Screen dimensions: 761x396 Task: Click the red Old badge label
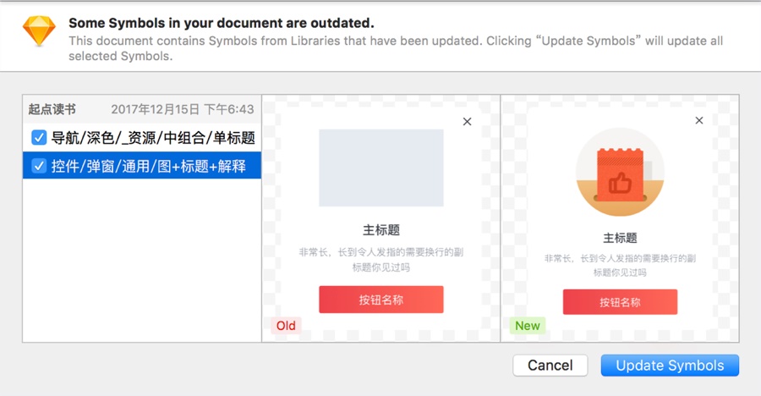[x=286, y=326]
